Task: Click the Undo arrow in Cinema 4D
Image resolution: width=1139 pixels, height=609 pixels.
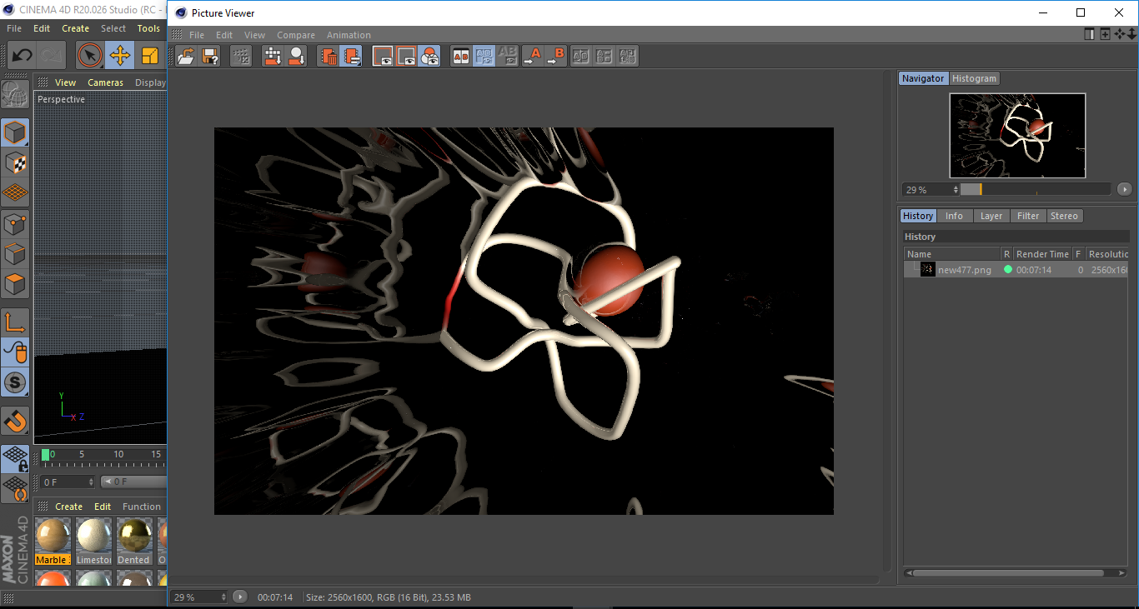Action: point(23,56)
